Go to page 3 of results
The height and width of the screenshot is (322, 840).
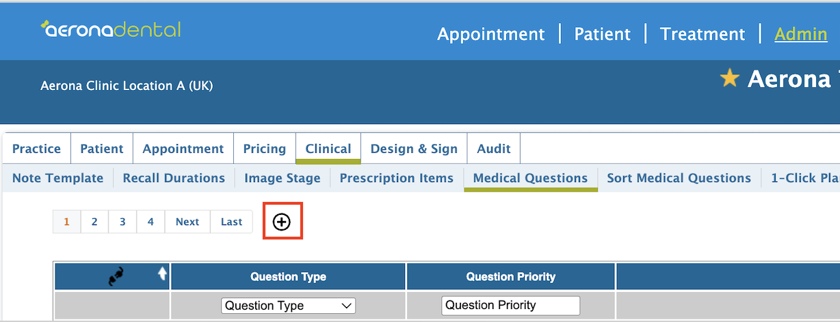(x=122, y=222)
